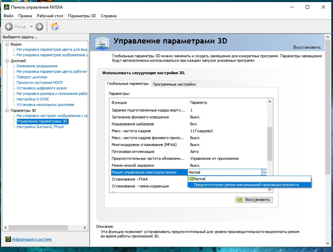The image size is (333, 252).
Task: Open Регулировка параметров цвета рабочего стола
Action: pyautogui.click(x=52, y=71)
